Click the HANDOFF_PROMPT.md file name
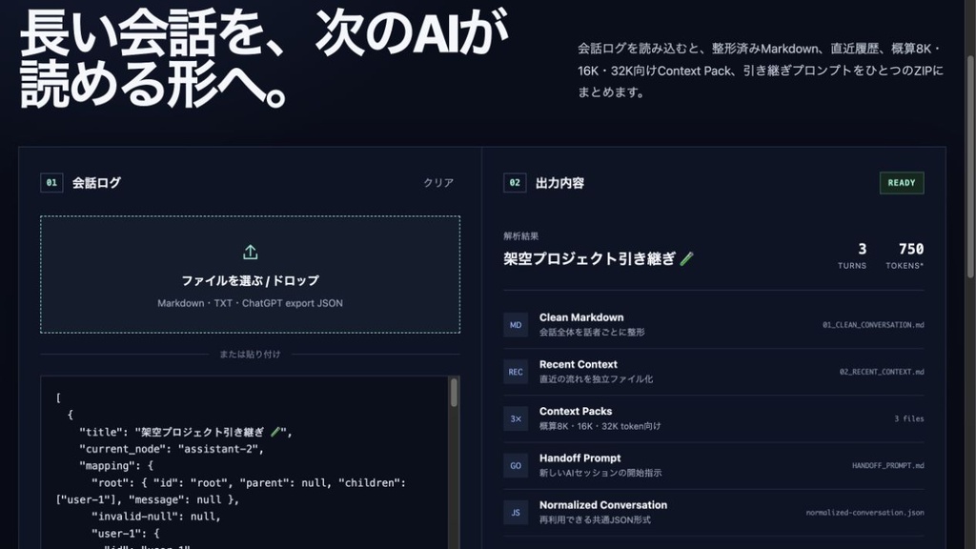 click(x=887, y=465)
